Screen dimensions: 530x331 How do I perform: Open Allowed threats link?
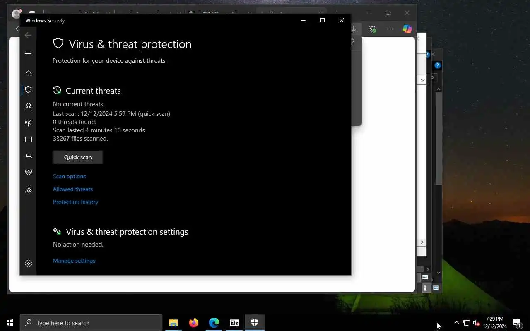pyautogui.click(x=73, y=189)
